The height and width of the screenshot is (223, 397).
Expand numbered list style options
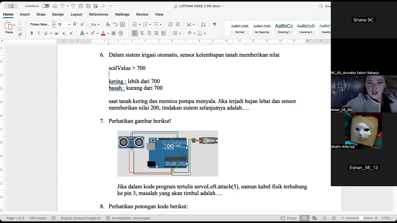[150, 24]
